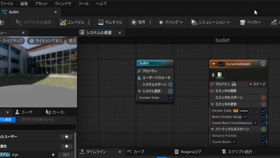
Task: Open the 編集 menu
Action: [x=24, y=3]
